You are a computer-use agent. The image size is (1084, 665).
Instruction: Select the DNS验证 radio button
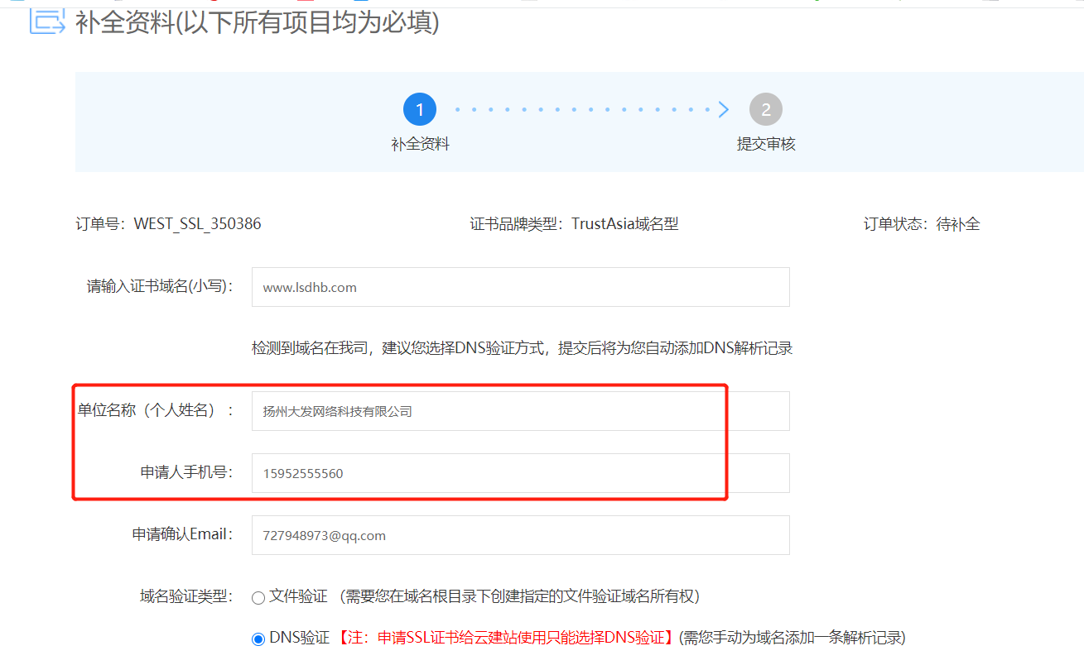tap(258, 638)
